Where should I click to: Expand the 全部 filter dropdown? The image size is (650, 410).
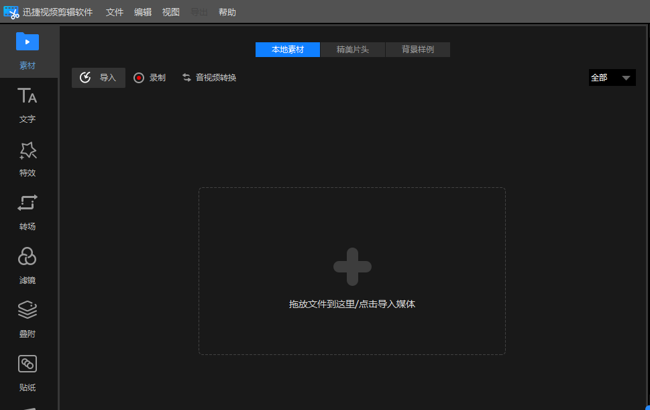[612, 78]
